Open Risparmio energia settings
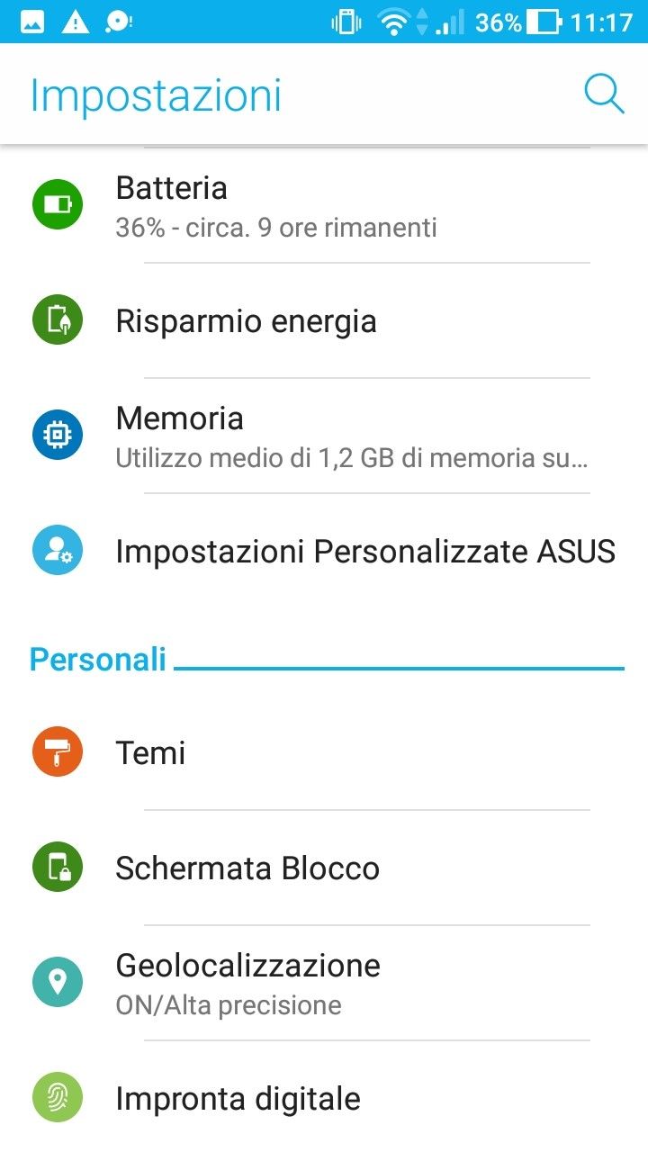Viewport: 648px width, 1152px height. [x=247, y=321]
